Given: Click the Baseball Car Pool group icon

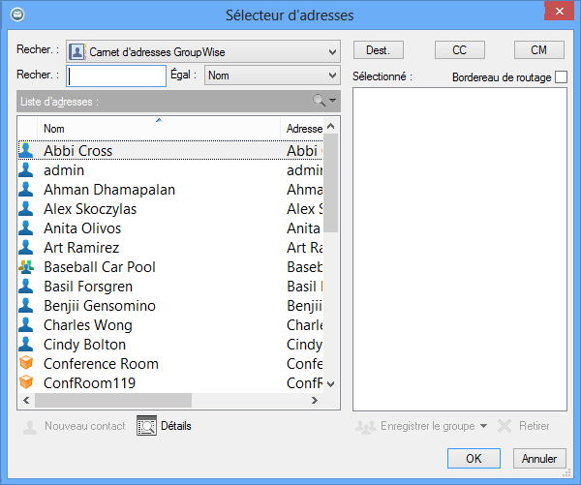Looking at the screenshot, I should click(x=26, y=267).
